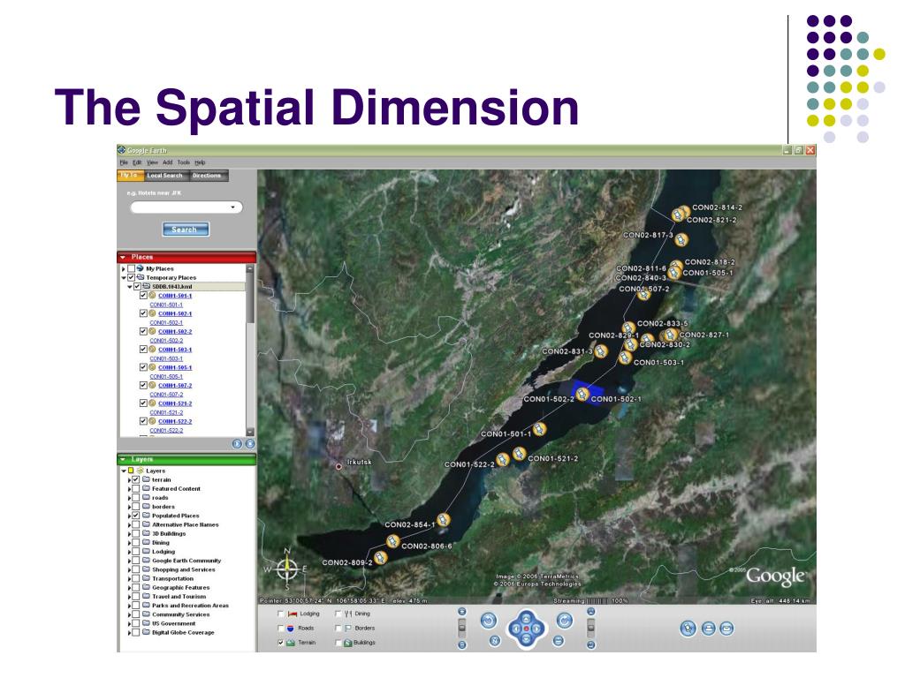This screenshot has width=905, height=678.
Task: Reset north orientation with N button
Action: [x=495, y=641]
